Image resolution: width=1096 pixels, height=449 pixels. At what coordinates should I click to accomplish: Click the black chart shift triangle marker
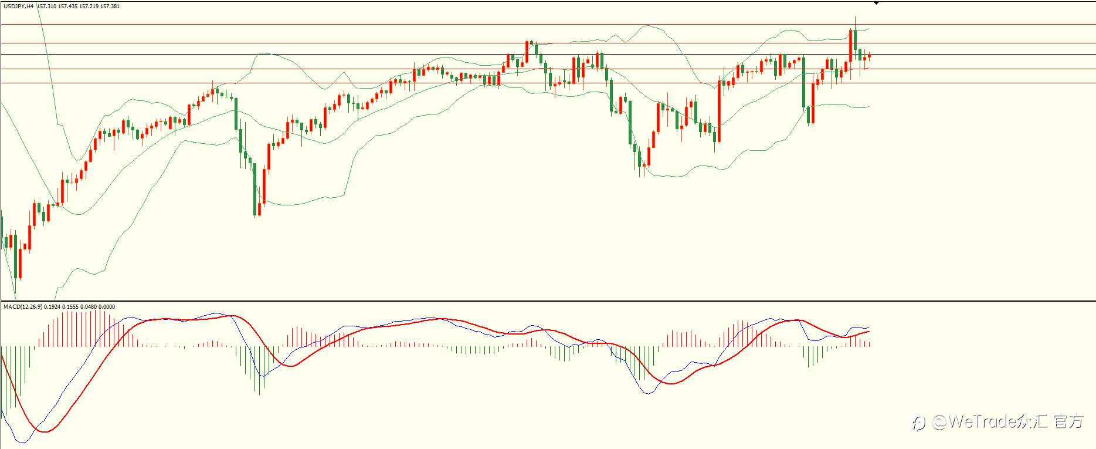pos(876,3)
